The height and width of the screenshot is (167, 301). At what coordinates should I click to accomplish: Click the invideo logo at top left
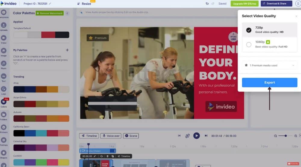pos(8,3)
